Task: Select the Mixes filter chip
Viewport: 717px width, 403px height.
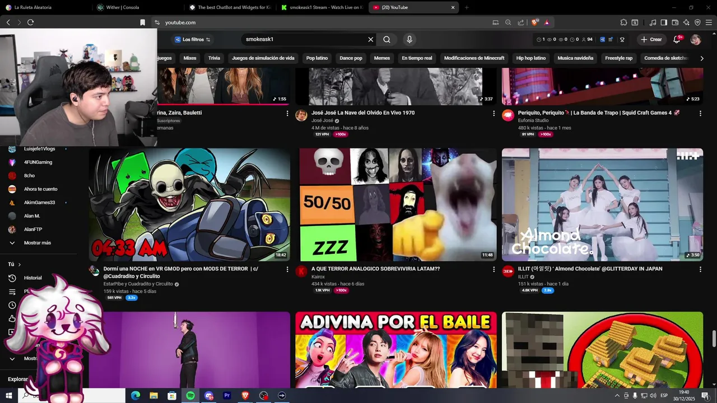Action: pos(190,58)
